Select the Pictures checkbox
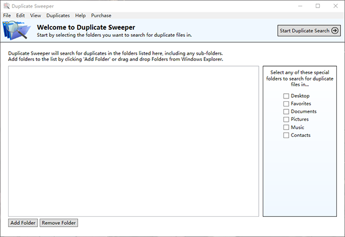 pos(286,120)
